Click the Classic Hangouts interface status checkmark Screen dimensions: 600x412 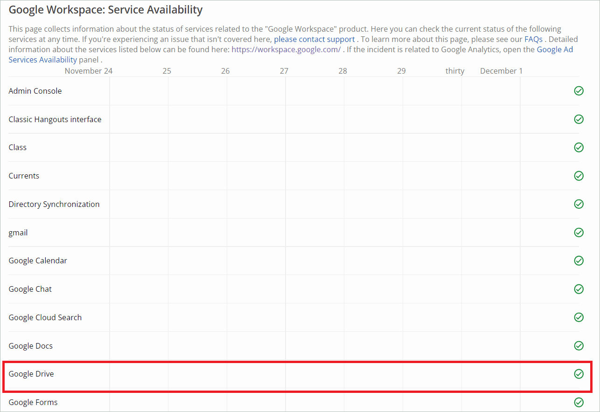coord(579,119)
